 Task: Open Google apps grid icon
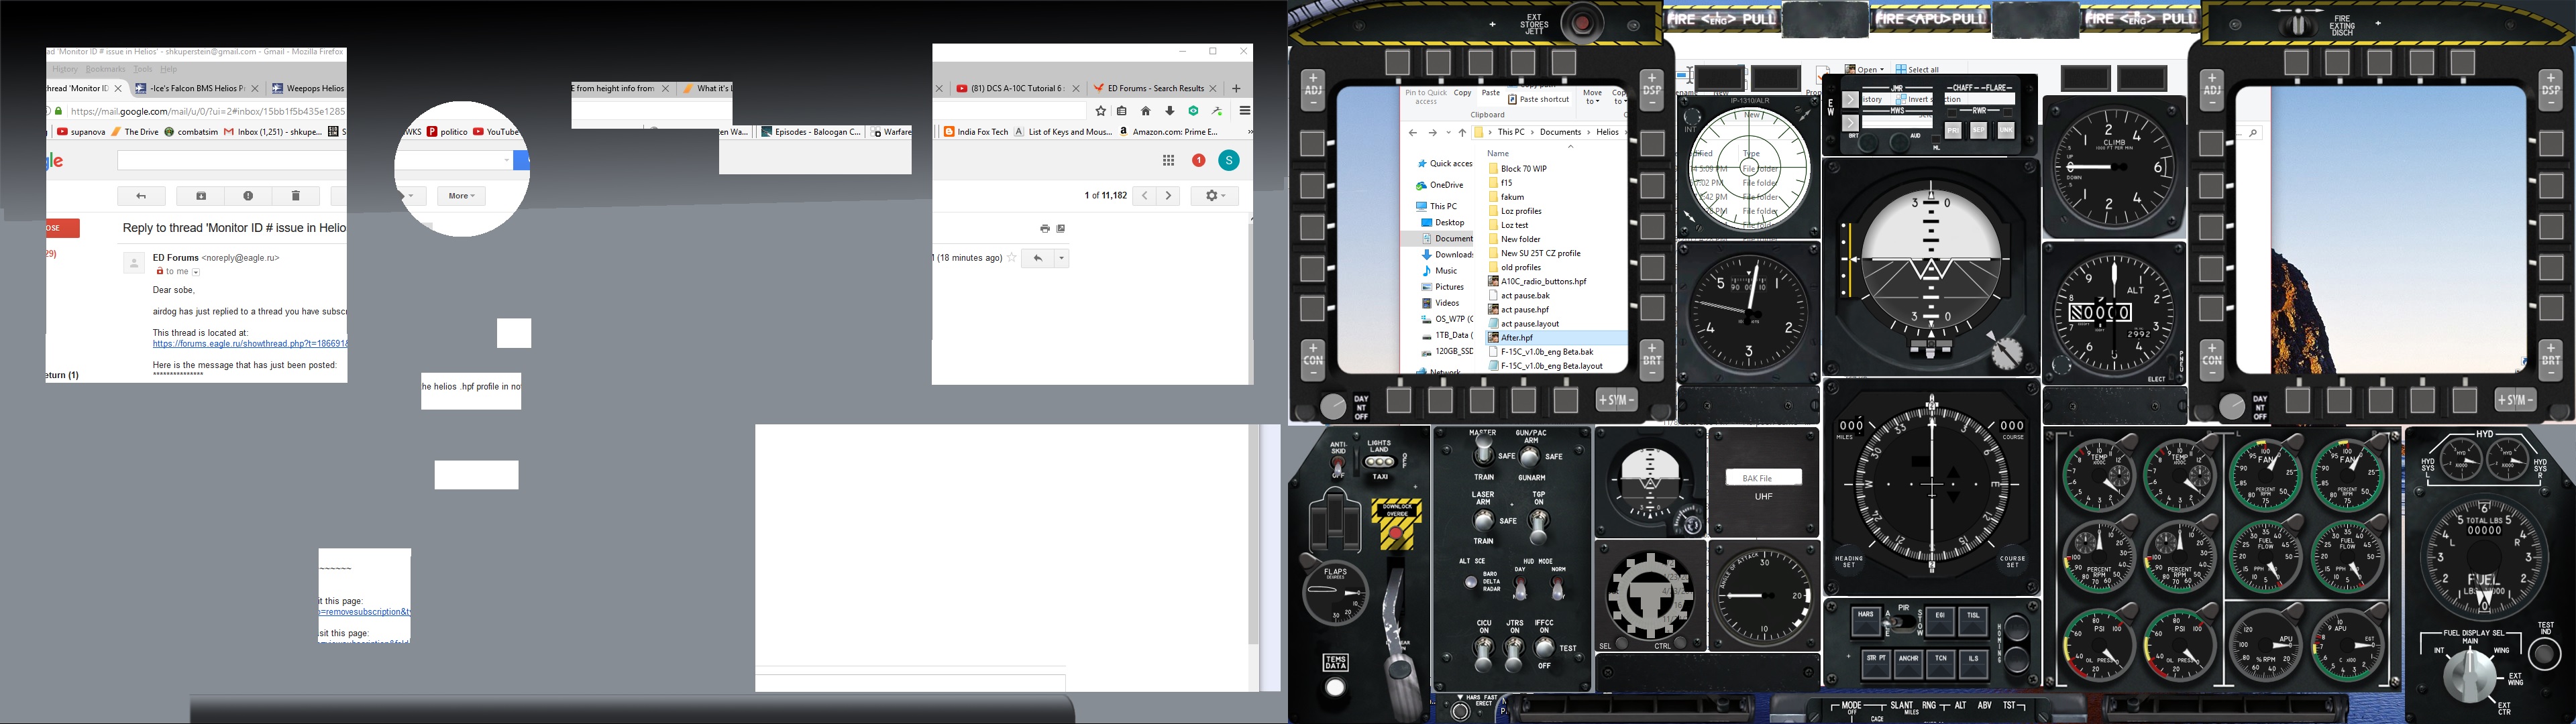pos(1168,160)
